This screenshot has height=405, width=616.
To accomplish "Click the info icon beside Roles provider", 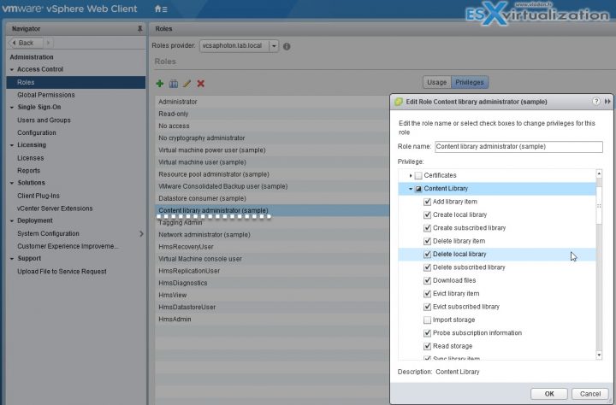I will [287, 45].
